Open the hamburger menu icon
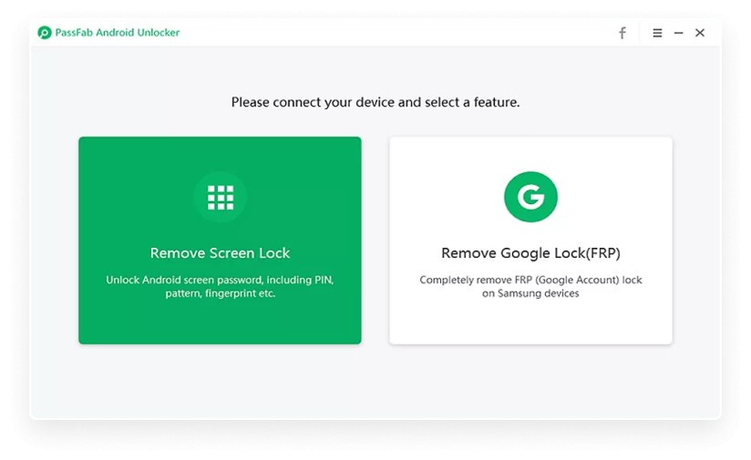This screenshot has height=460, width=751. pos(657,33)
